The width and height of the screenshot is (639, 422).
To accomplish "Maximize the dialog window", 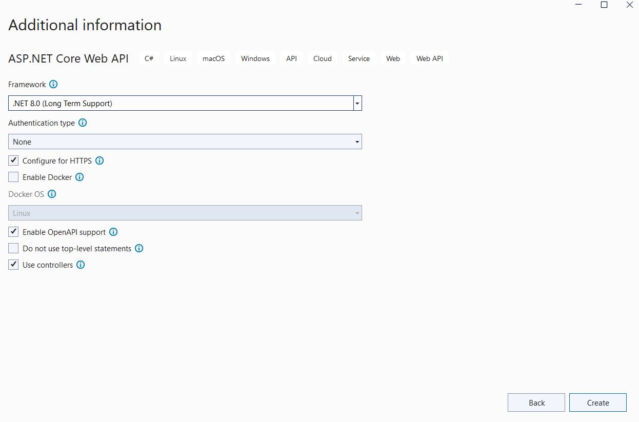I will [x=604, y=5].
